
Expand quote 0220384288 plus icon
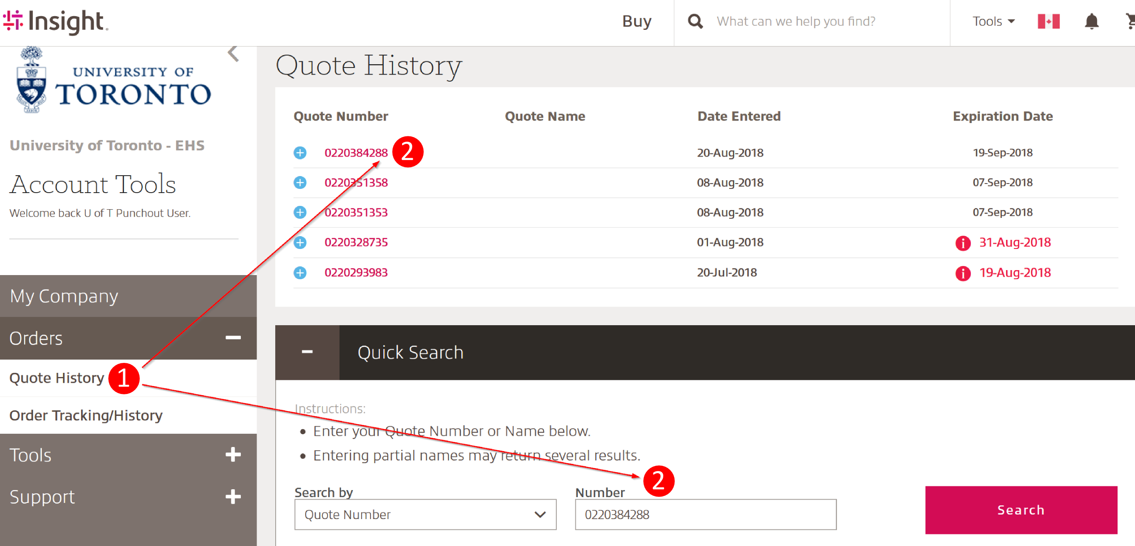(x=300, y=153)
